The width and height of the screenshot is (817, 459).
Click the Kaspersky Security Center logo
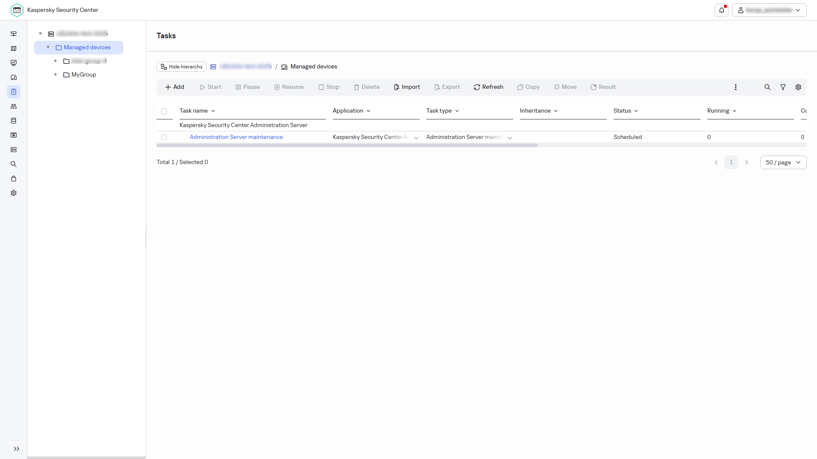point(17,10)
